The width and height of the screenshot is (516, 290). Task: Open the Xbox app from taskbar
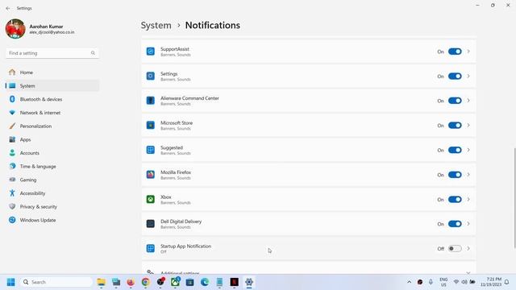tap(175, 282)
